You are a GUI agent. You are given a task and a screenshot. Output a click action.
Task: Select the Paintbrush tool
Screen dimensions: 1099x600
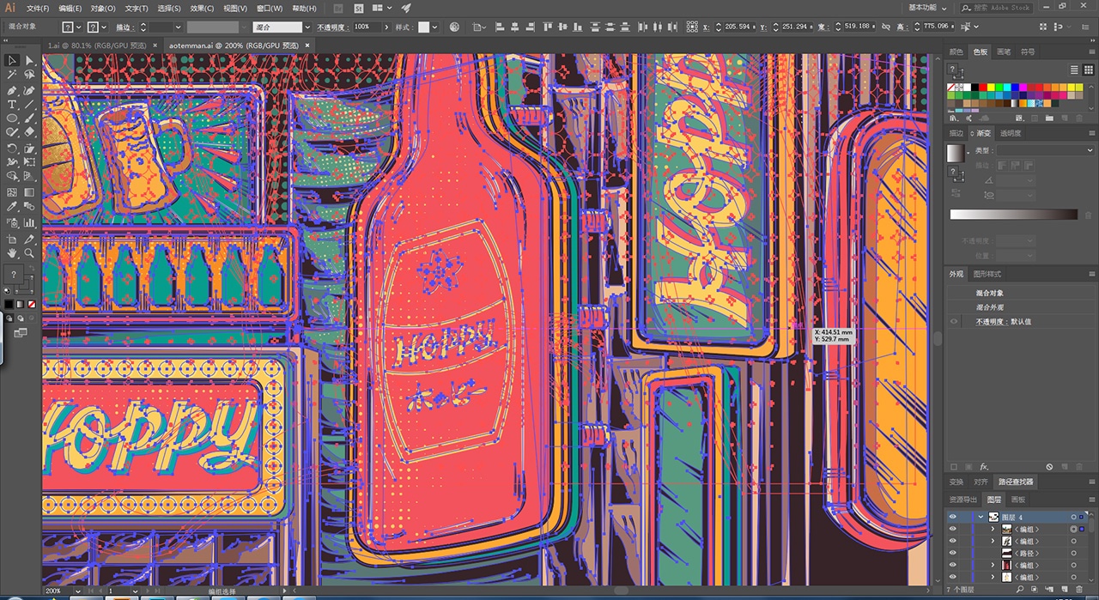click(x=29, y=118)
